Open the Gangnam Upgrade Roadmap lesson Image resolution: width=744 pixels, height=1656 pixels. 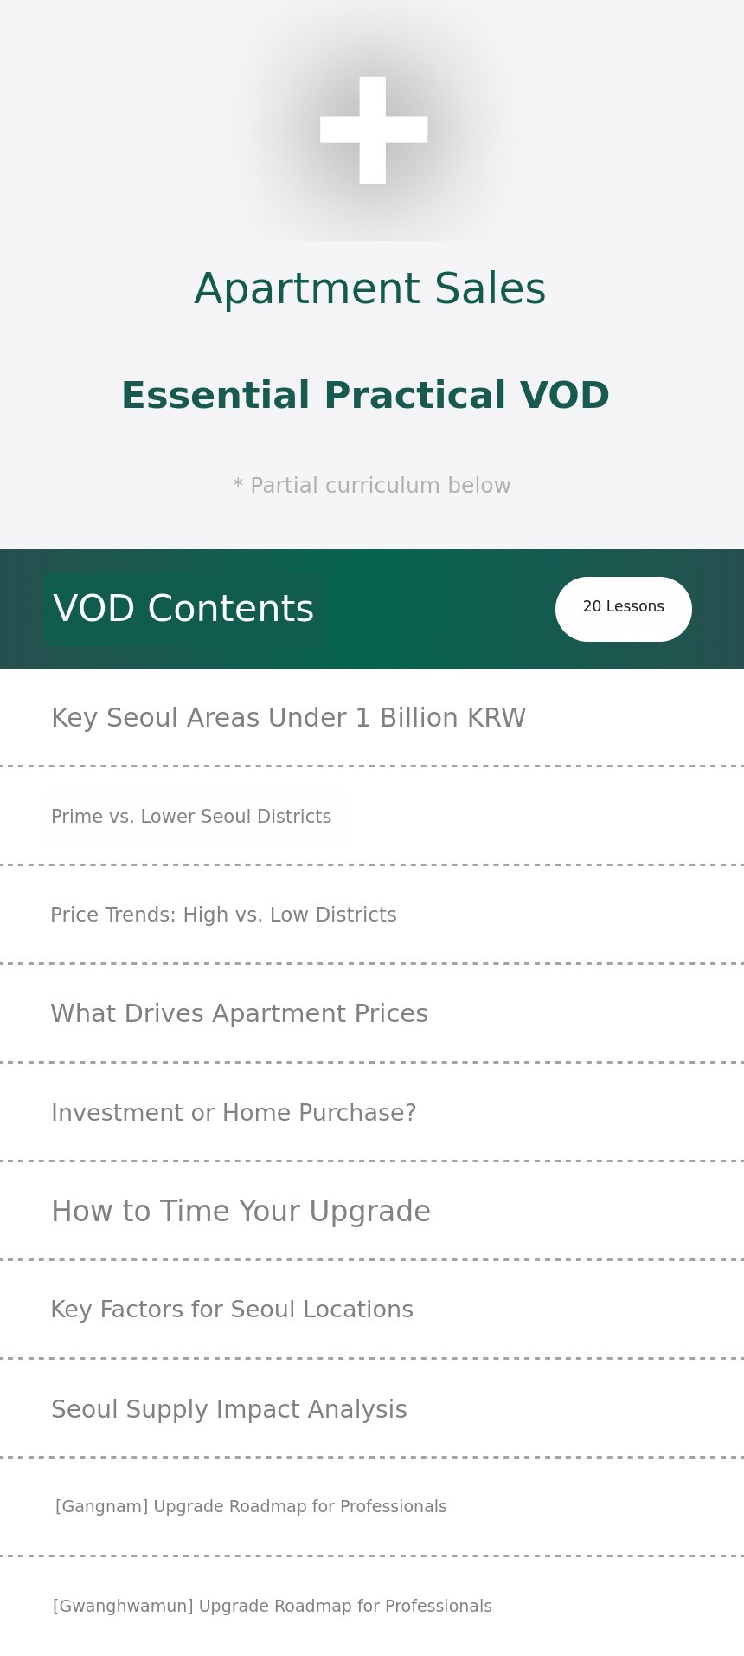click(x=251, y=1507)
